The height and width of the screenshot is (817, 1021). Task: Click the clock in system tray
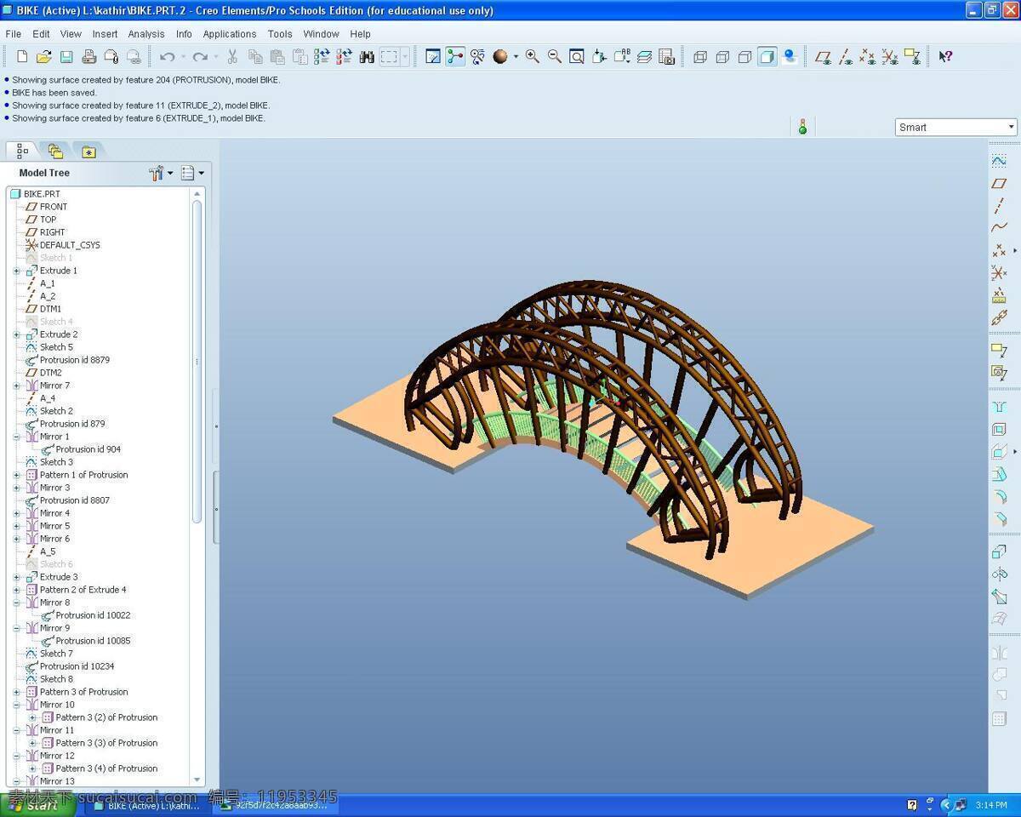coord(991,805)
